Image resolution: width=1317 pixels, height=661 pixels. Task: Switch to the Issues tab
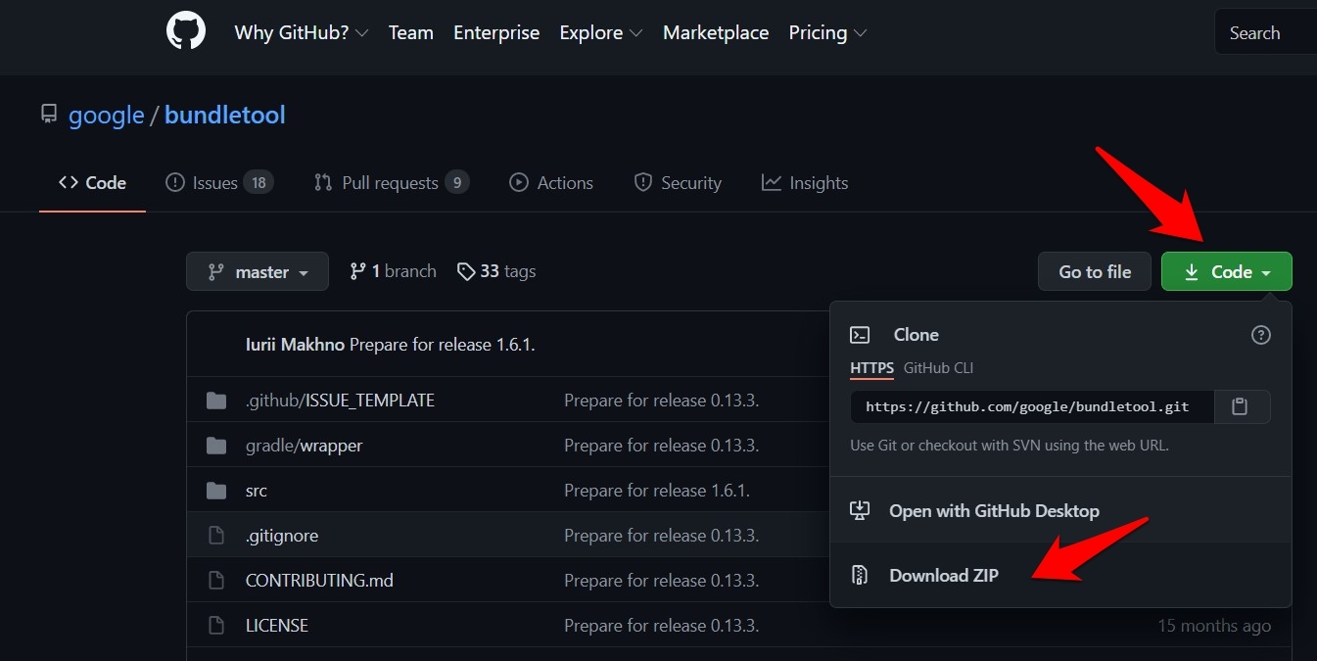[219, 183]
